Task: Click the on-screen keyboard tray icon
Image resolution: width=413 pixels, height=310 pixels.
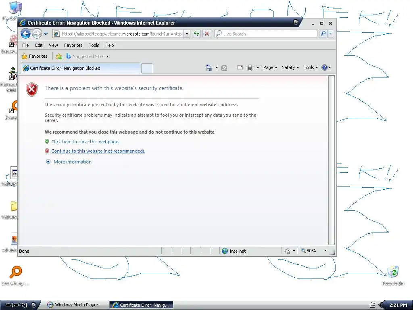Action: 372,305
